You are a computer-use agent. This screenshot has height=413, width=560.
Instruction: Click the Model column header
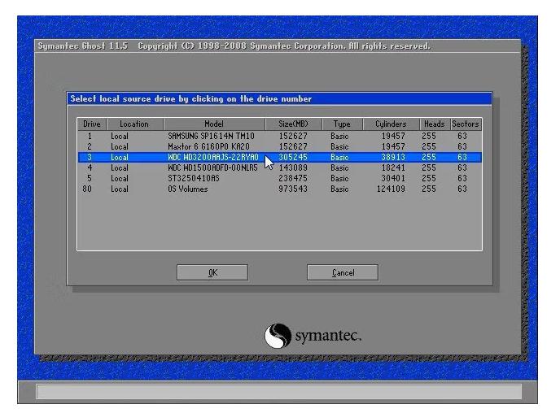tap(214, 124)
